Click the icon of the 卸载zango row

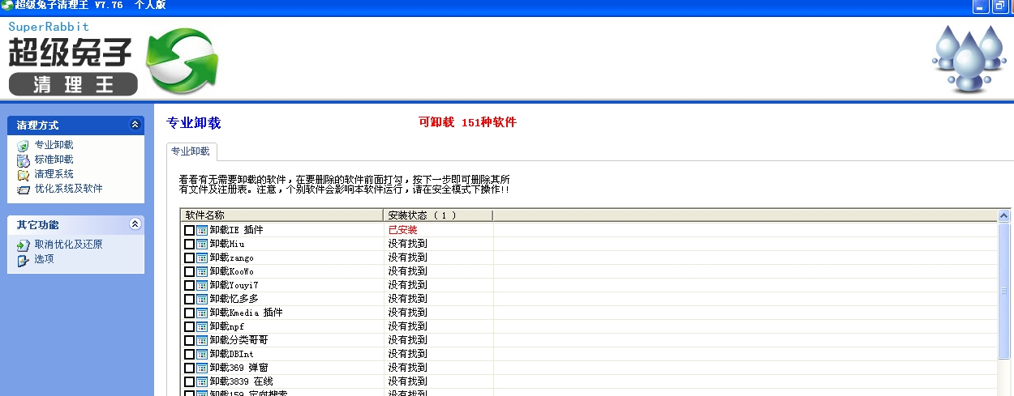[202, 258]
